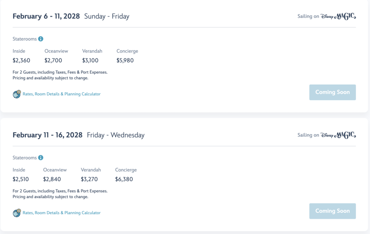Select Verandah price $3,100

point(90,60)
